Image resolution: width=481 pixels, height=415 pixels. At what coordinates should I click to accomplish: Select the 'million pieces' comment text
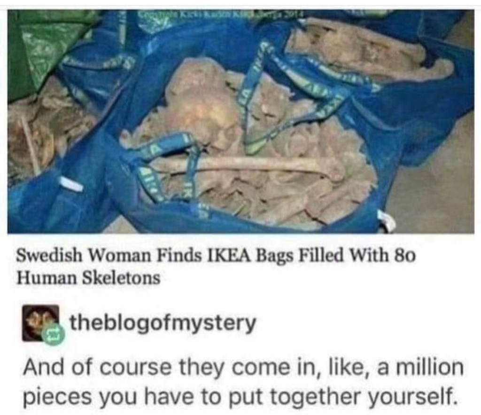[243, 382]
